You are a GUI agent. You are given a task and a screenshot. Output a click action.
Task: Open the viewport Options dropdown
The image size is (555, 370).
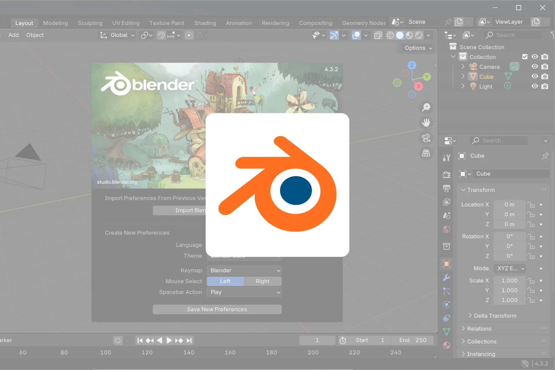tap(418, 48)
